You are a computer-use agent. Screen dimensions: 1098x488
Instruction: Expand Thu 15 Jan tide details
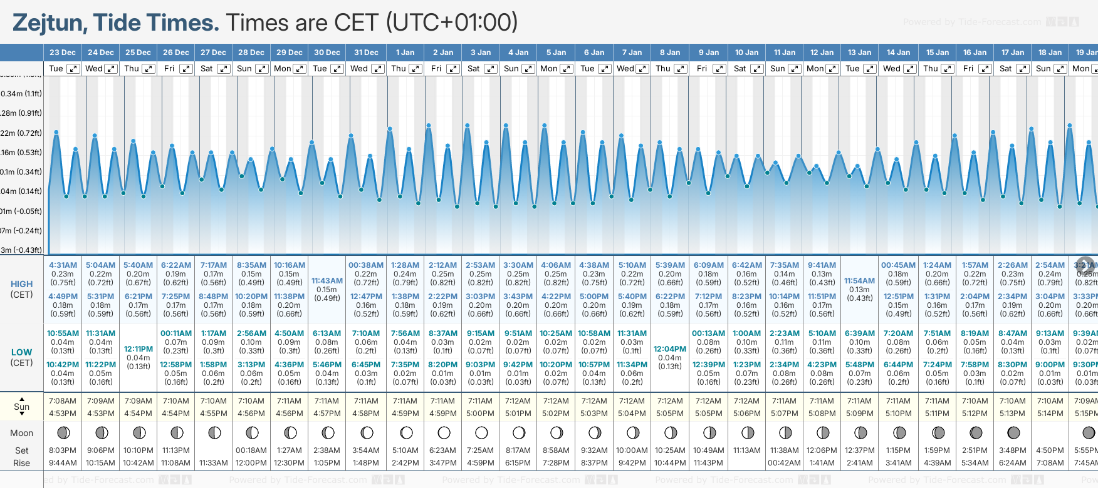[948, 69]
